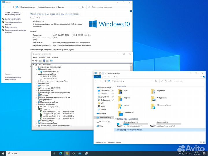Expand Сетевые адаптеры node

[36, 121]
